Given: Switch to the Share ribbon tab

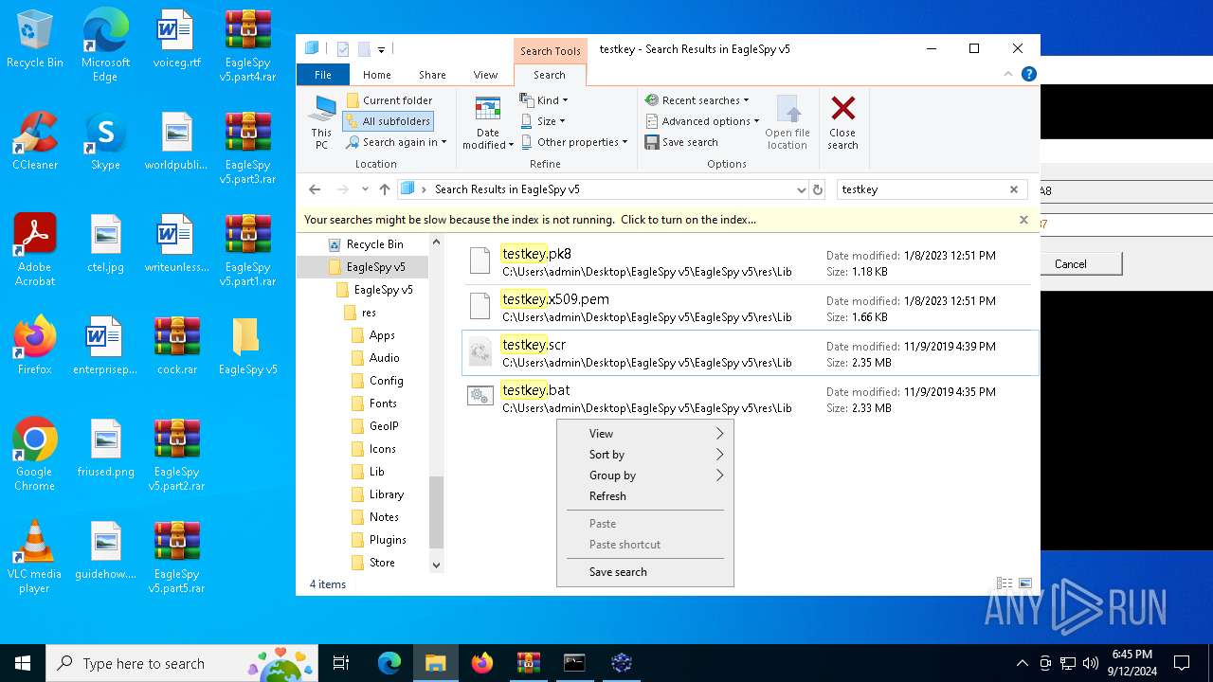Looking at the screenshot, I should tap(432, 75).
